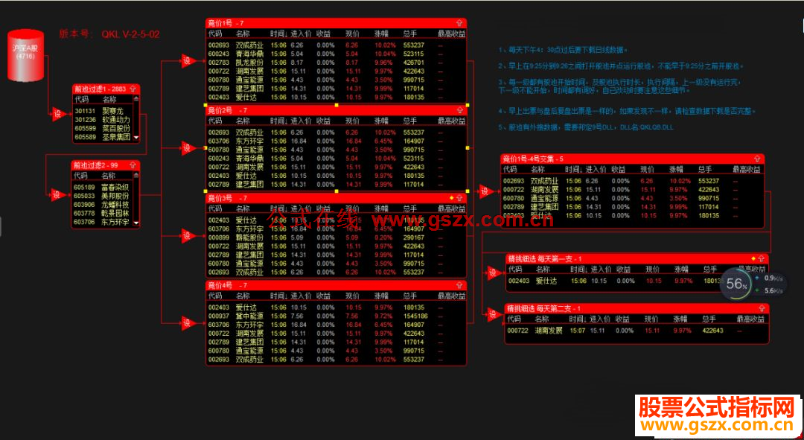Open the 设 arrow feeding 每天第二支 pool
Screen dimensions: 804x440
tap(494, 314)
